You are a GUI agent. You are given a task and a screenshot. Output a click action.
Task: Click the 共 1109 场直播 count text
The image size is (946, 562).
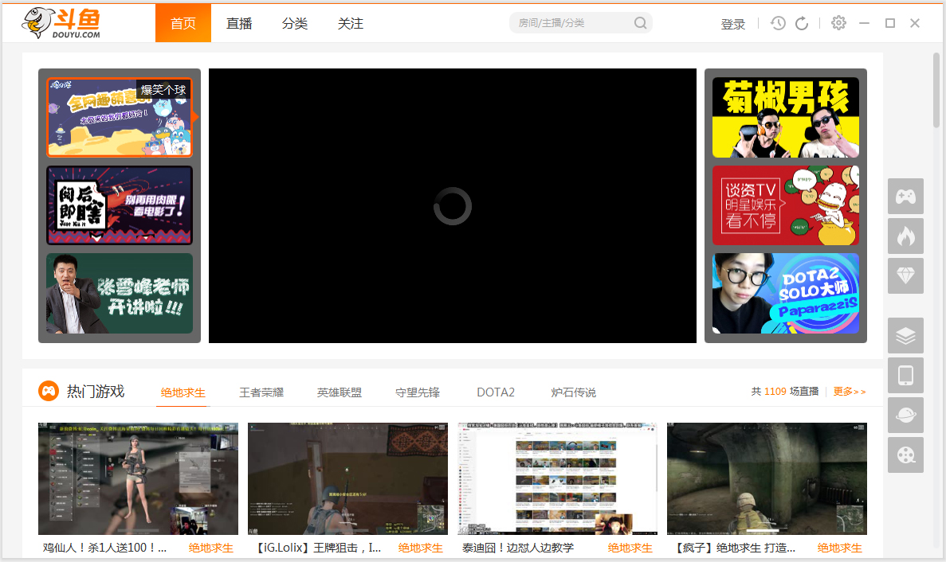tap(785, 392)
